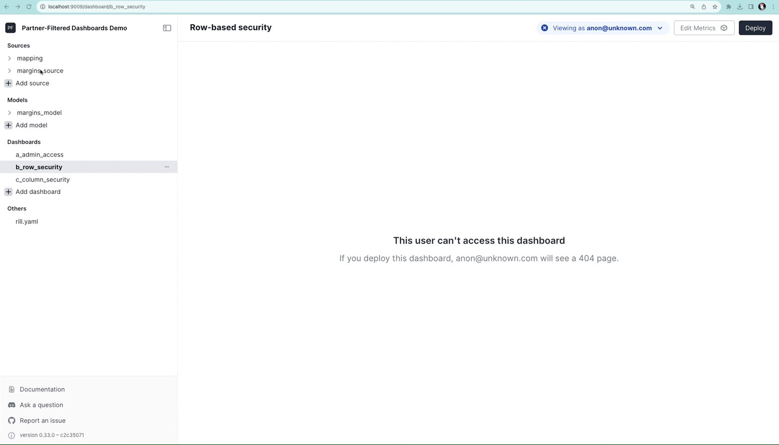Click the PF project logo icon
The width and height of the screenshot is (779, 445).
pyautogui.click(x=10, y=28)
